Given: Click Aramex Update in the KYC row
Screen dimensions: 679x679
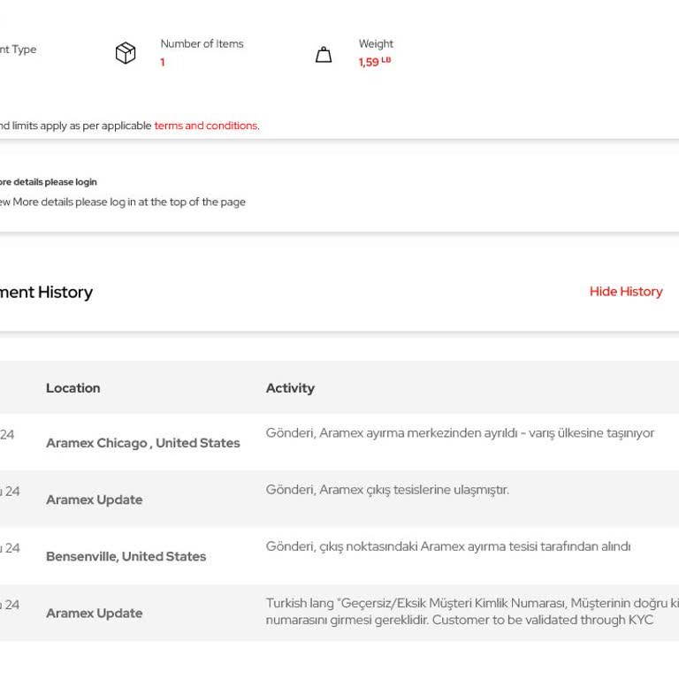Looking at the screenshot, I should pos(95,614).
